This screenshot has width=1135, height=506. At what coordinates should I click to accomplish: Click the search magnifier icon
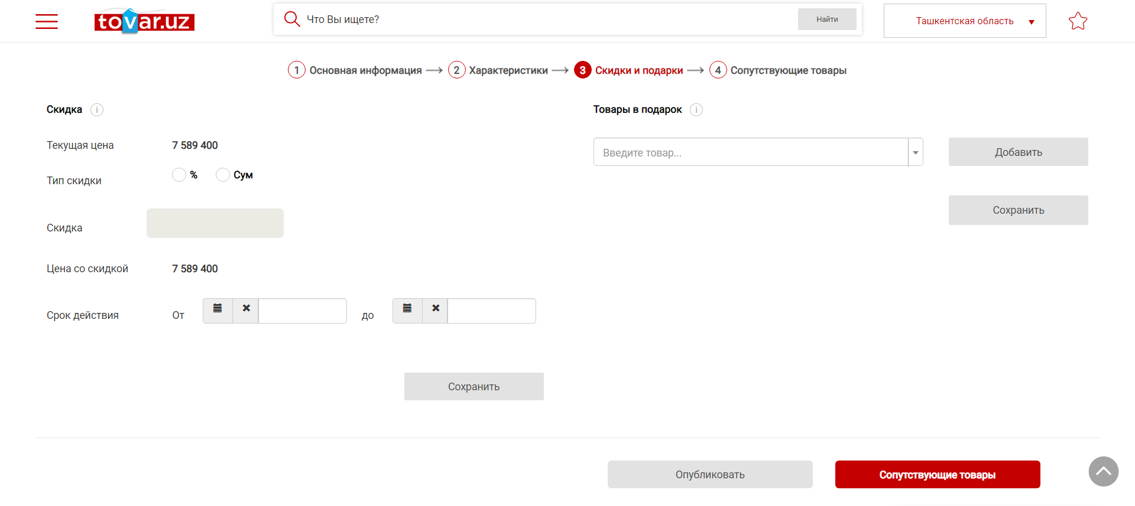point(292,19)
